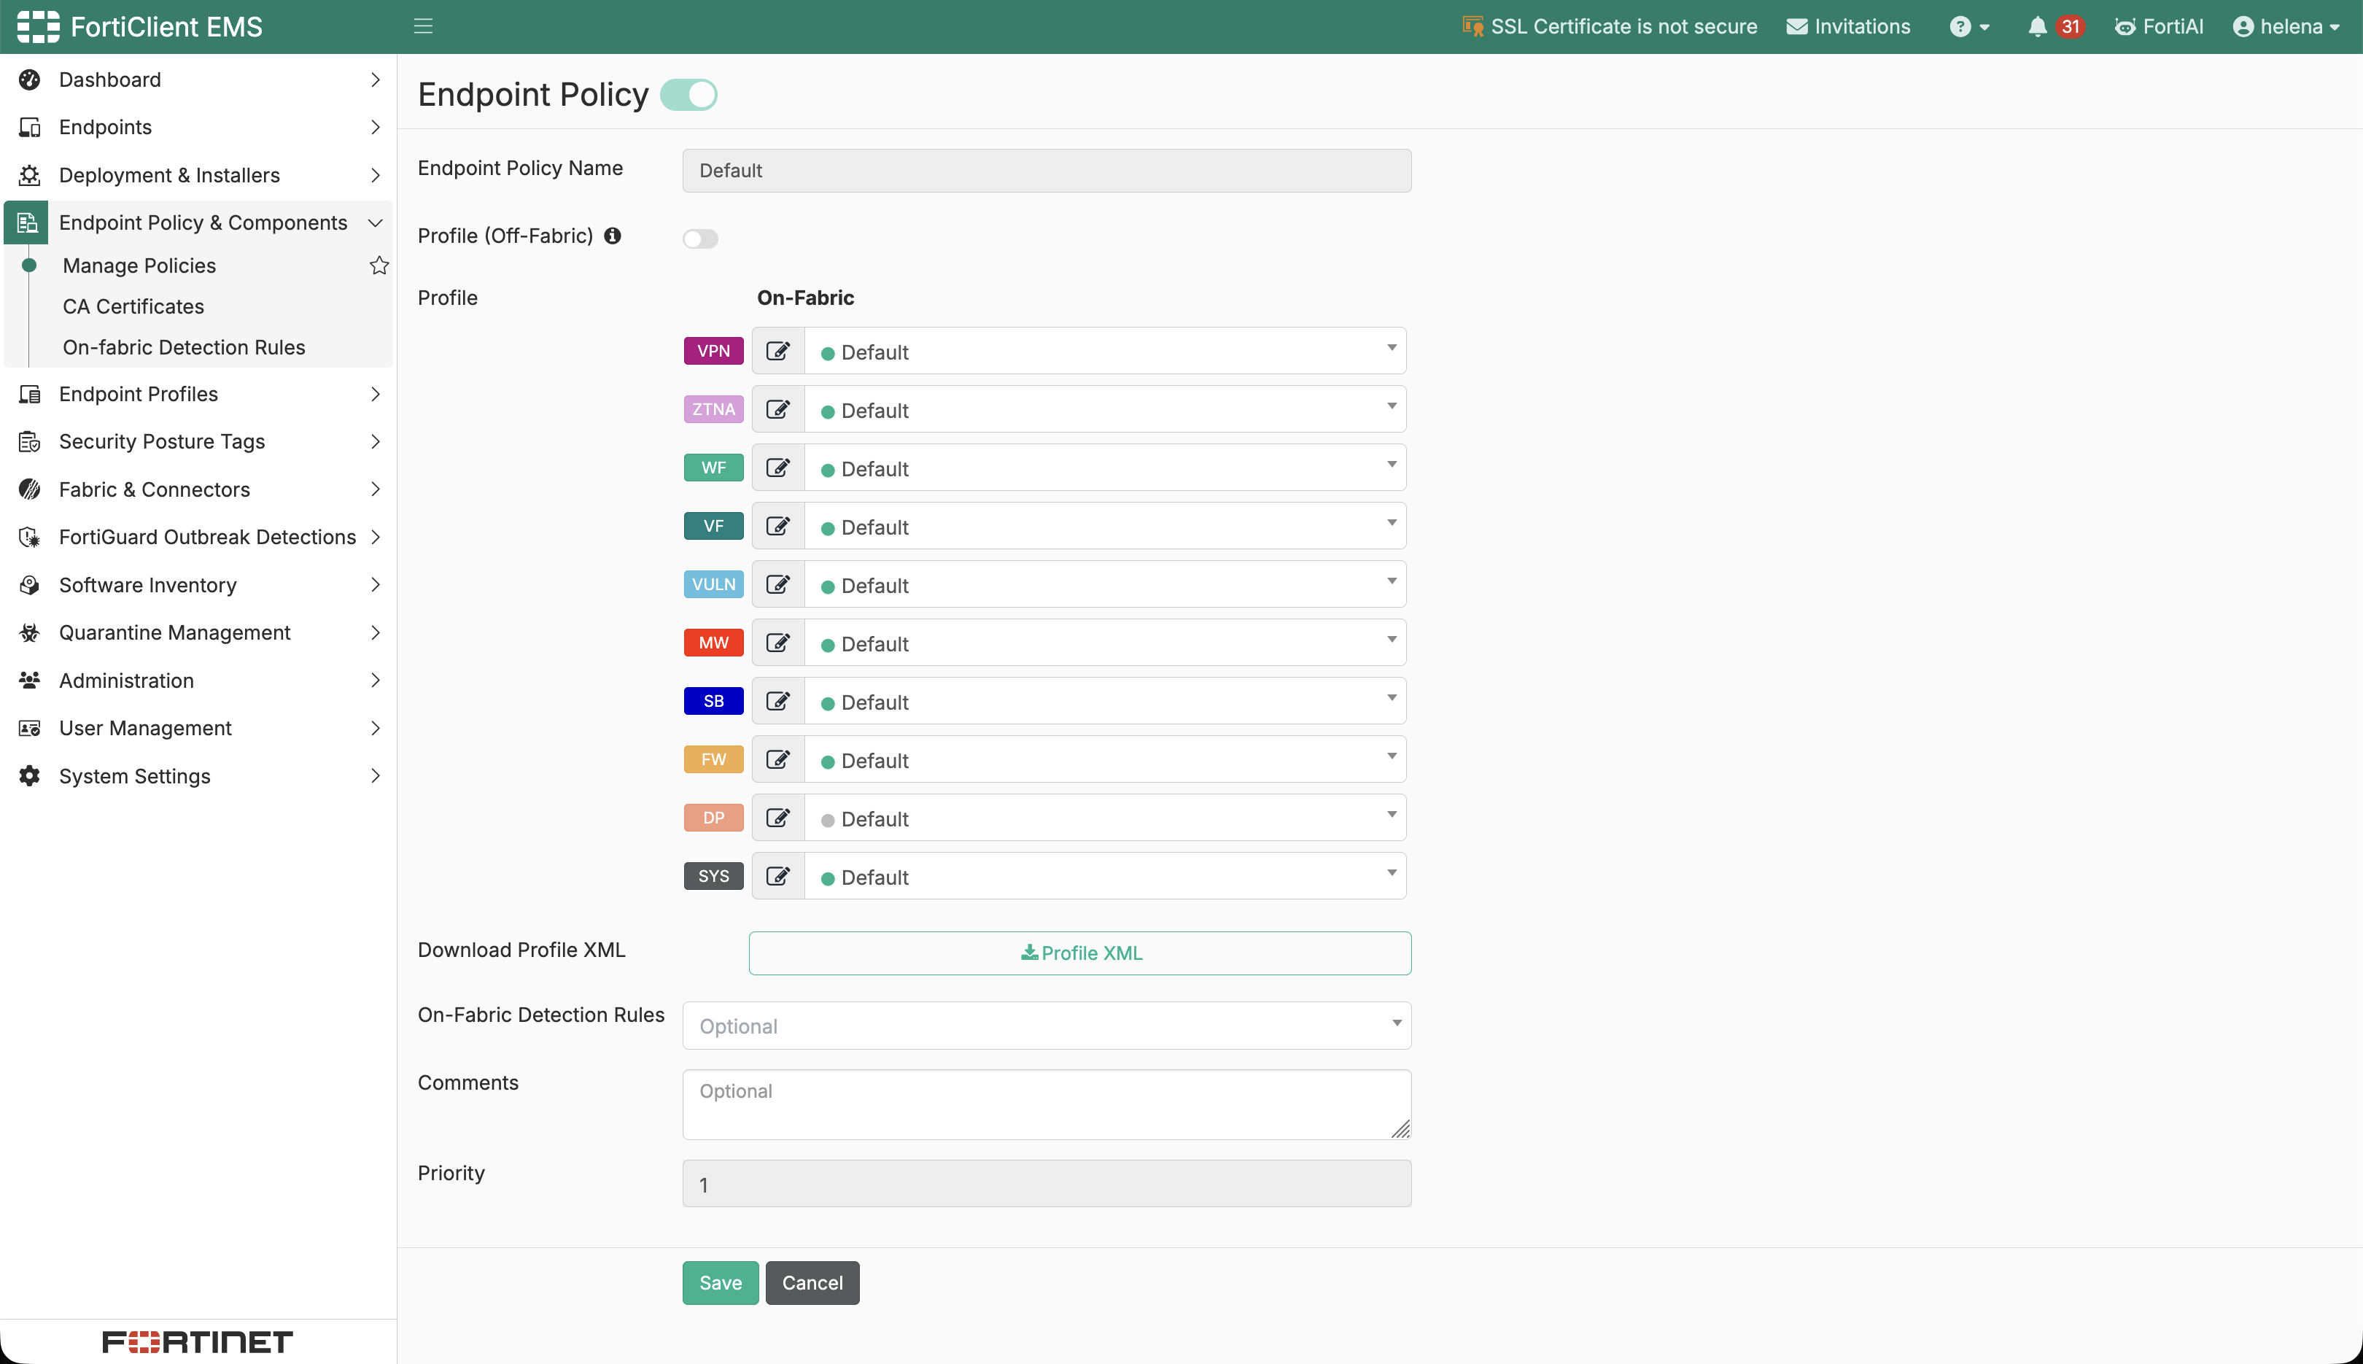This screenshot has width=2363, height=1364.
Task: Click the Profile XML download button
Action: coord(1080,953)
